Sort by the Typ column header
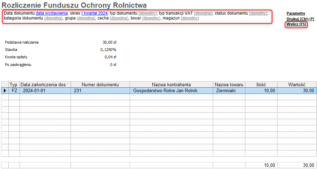Screen dimensions: 317x169 (14, 84)
